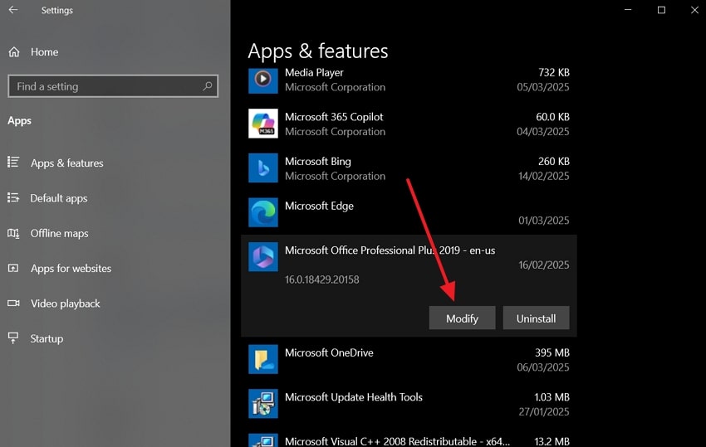Open the Home settings page
The height and width of the screenshot is (447, 706).
tap(44, 51)
